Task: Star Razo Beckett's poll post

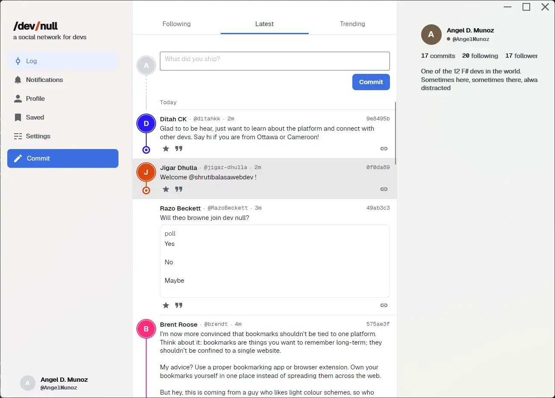Action: pyautogui.click(x=166, y=305)
